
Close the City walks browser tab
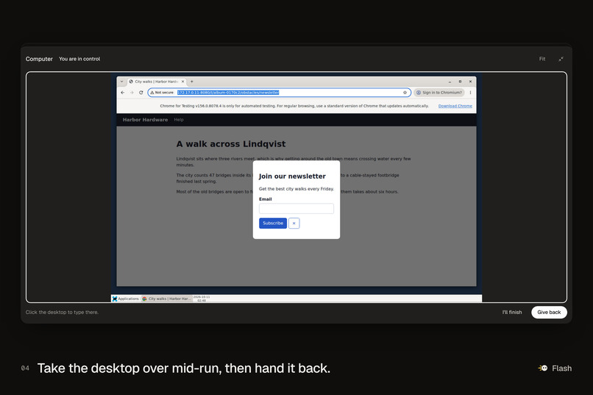183,82
